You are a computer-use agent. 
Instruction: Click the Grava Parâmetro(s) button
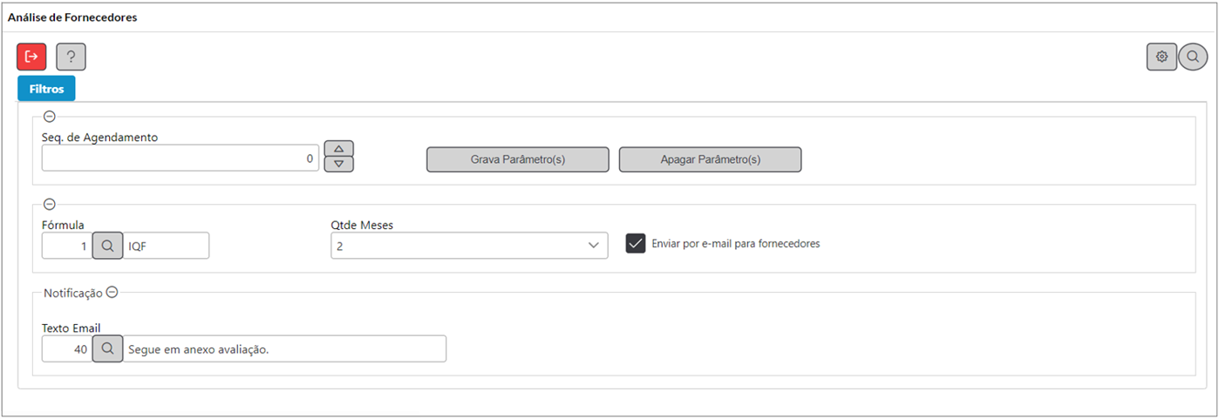point(517,159)
